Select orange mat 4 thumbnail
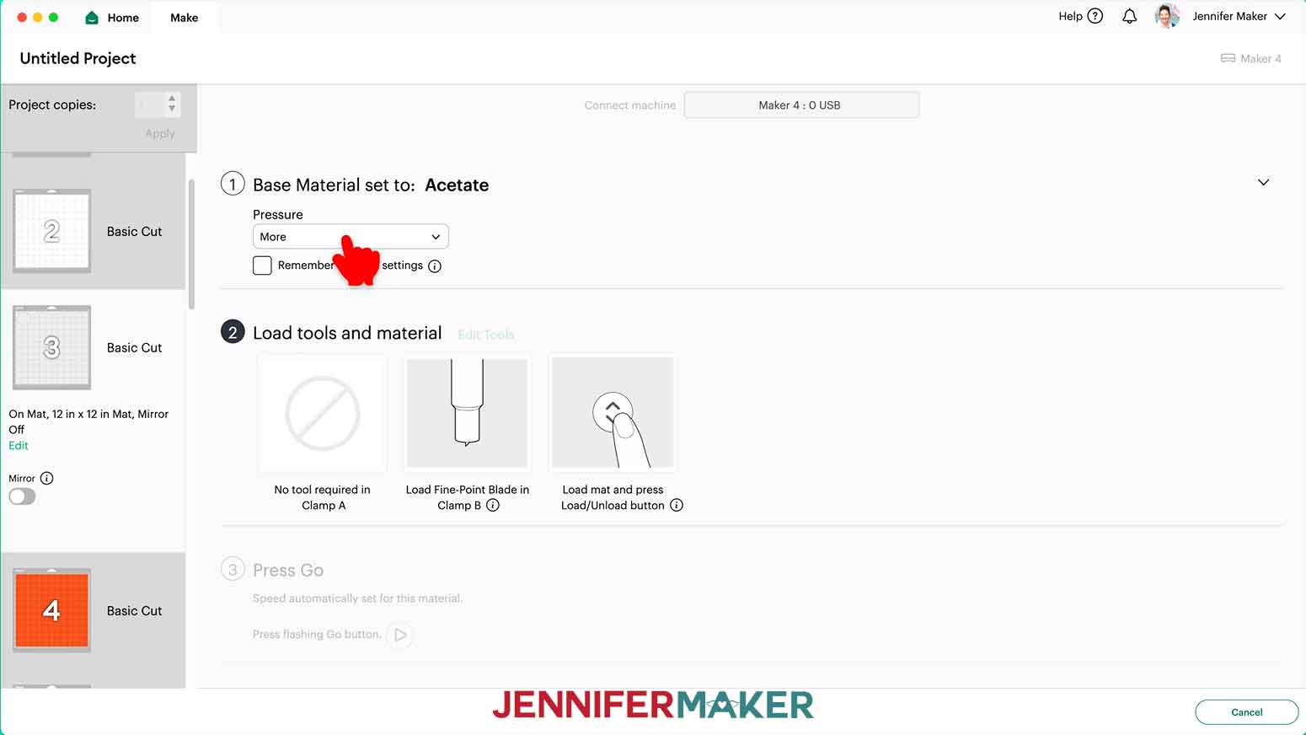1306x735 pixels. click(x=51, y=610)
